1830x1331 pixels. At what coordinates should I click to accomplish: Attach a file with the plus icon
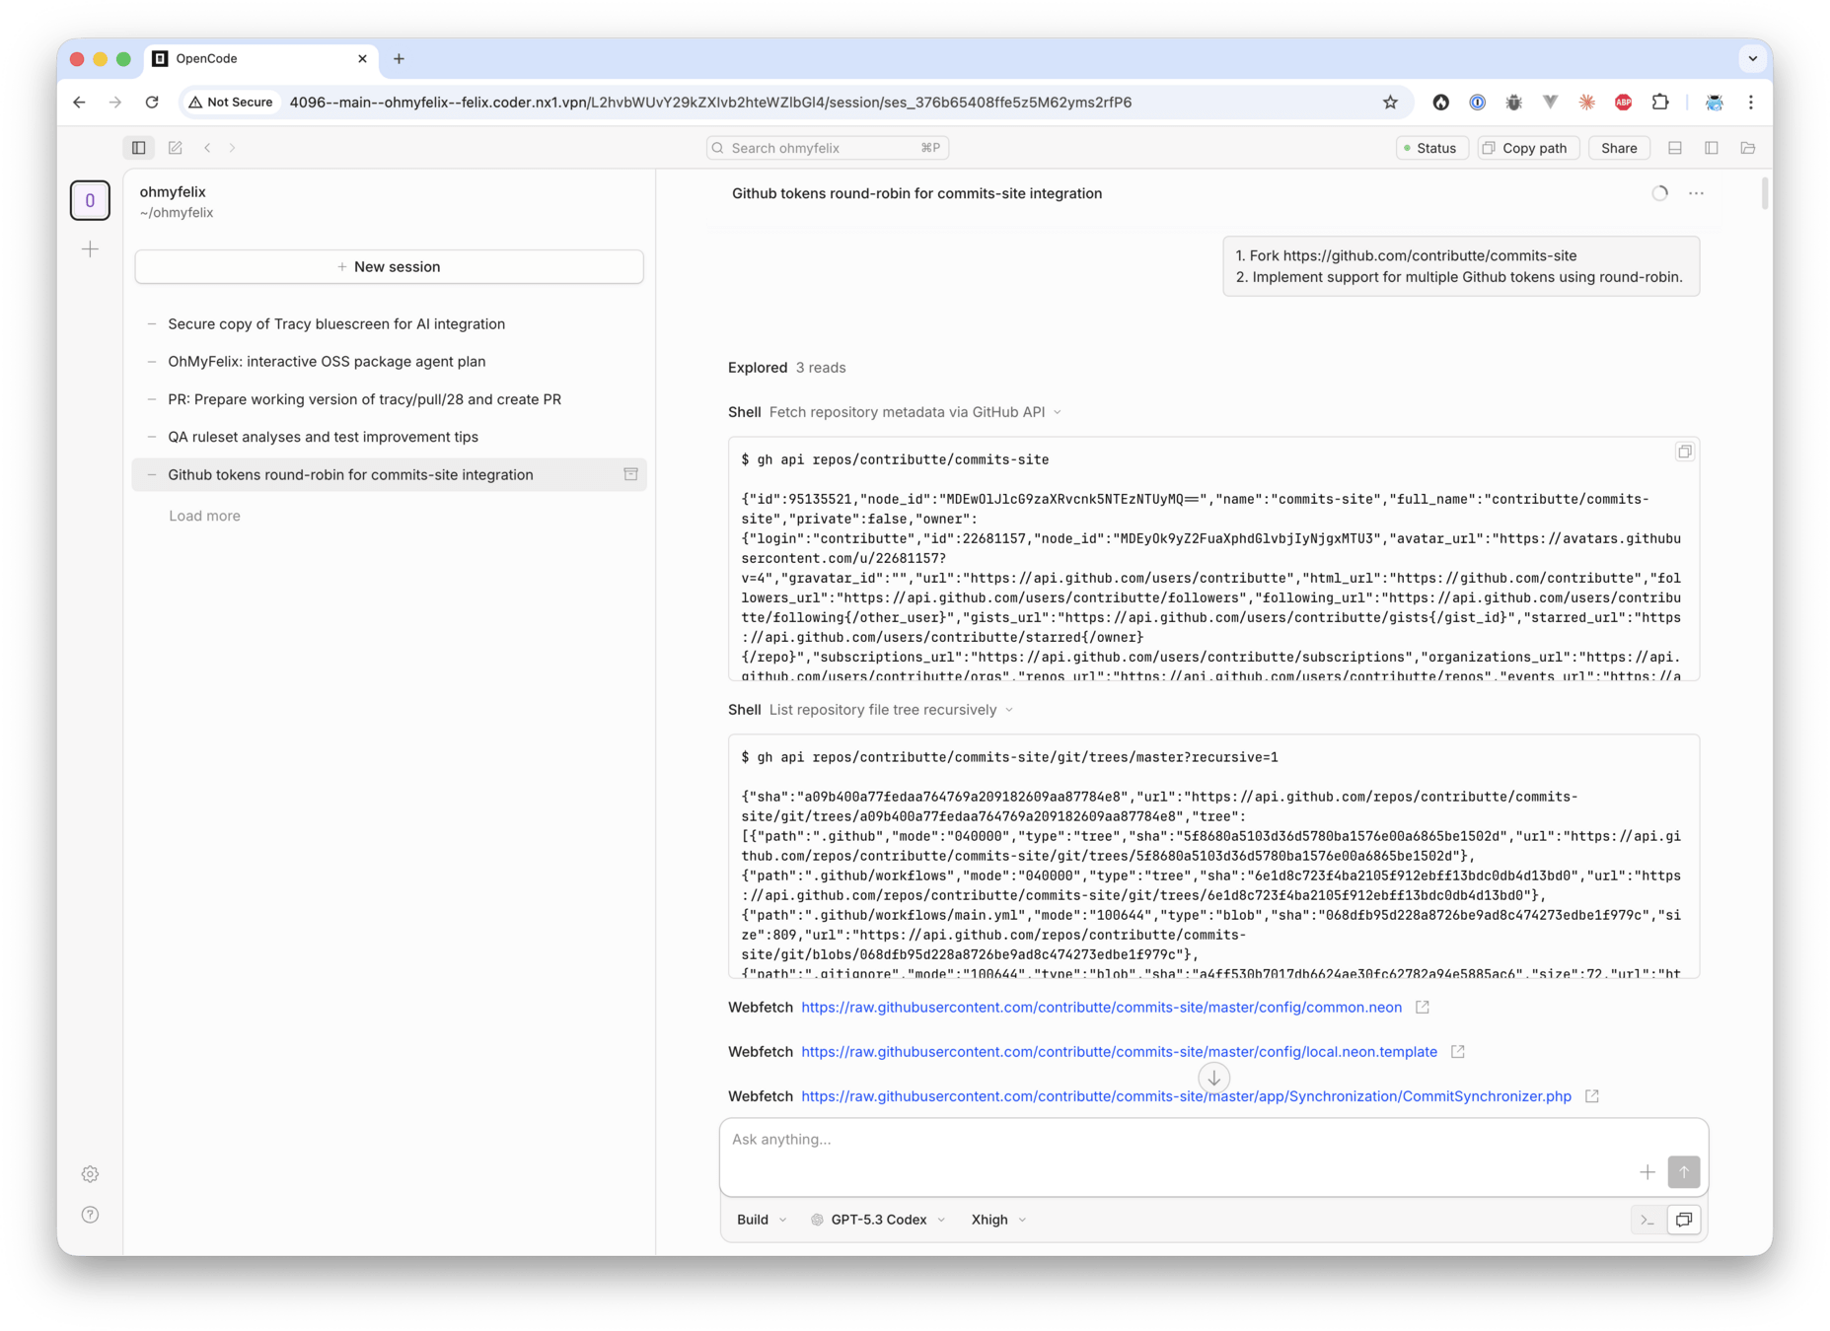coord(1647,1172)
